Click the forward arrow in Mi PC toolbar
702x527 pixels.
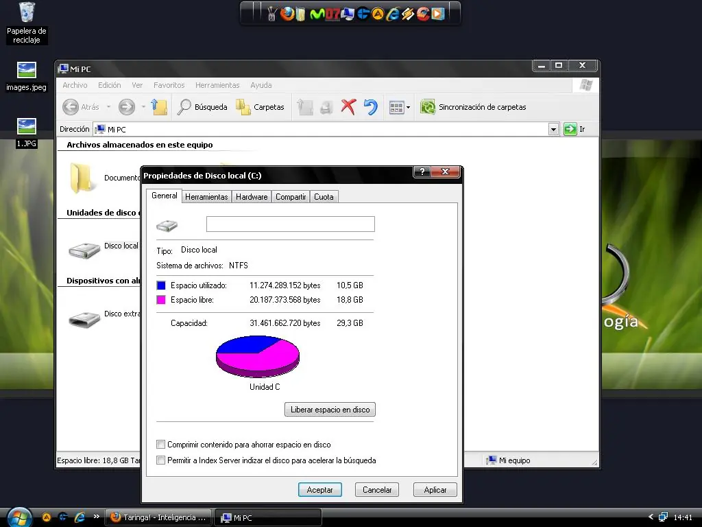coord(127,107)
